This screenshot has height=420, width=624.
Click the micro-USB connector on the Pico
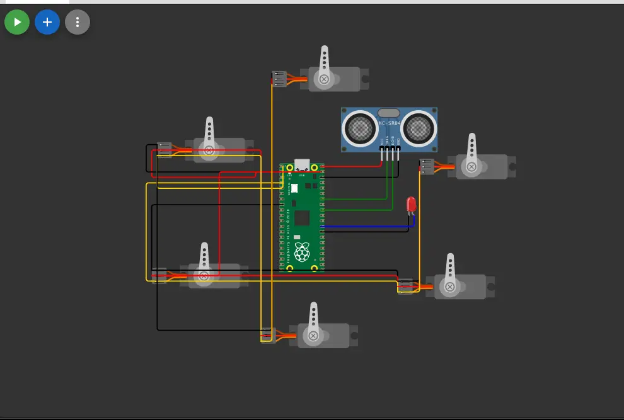coord(301,162)
